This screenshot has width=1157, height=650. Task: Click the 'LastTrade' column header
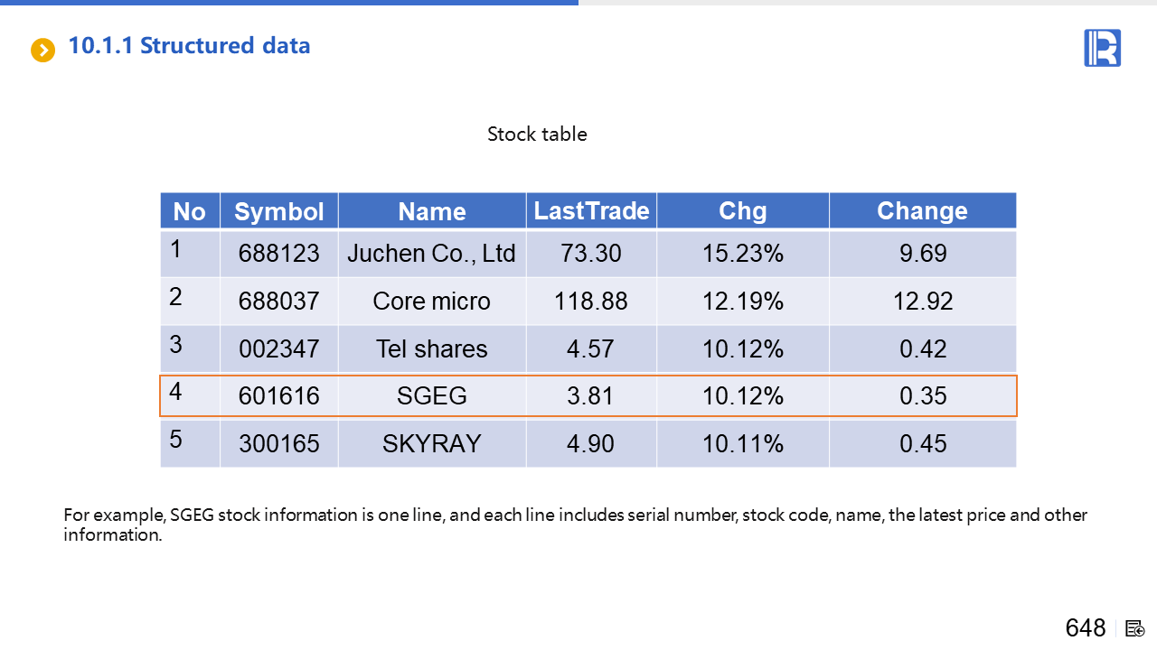tap(591, 211)
